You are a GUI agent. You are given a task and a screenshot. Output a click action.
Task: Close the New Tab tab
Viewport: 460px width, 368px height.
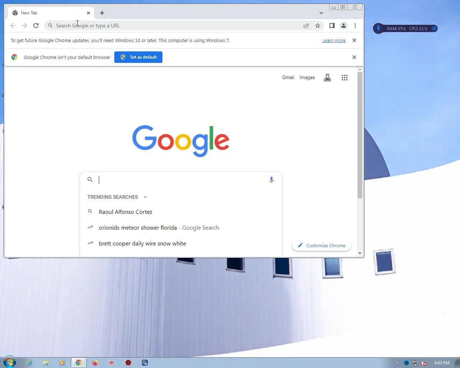(88, 13)
